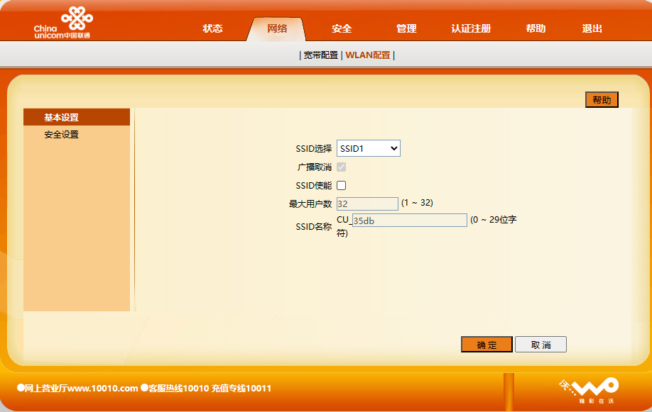Click 退出 to log out

[x=592, y=29]
